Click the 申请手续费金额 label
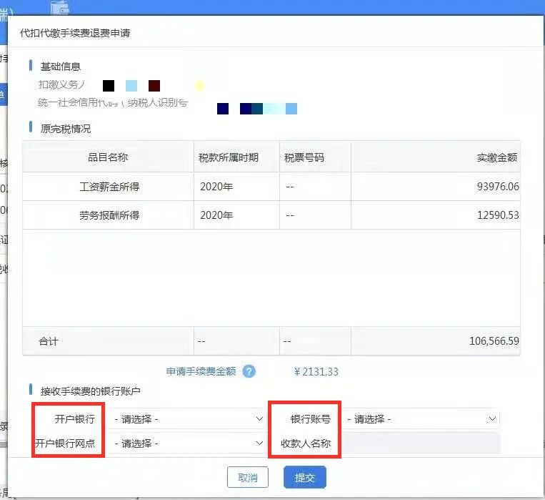The width and height of the screenshot is (545, 500). click(201, 371)
